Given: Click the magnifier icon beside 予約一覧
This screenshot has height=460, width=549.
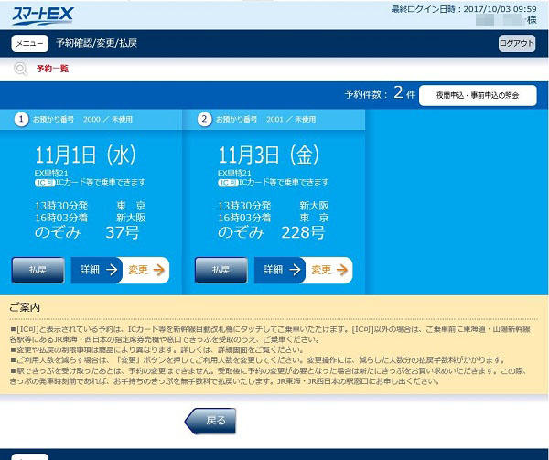Looking at the screenshot, I should (x=19, y=69).
